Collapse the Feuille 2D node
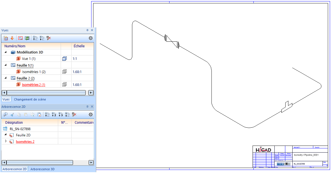 click(6, 135)
